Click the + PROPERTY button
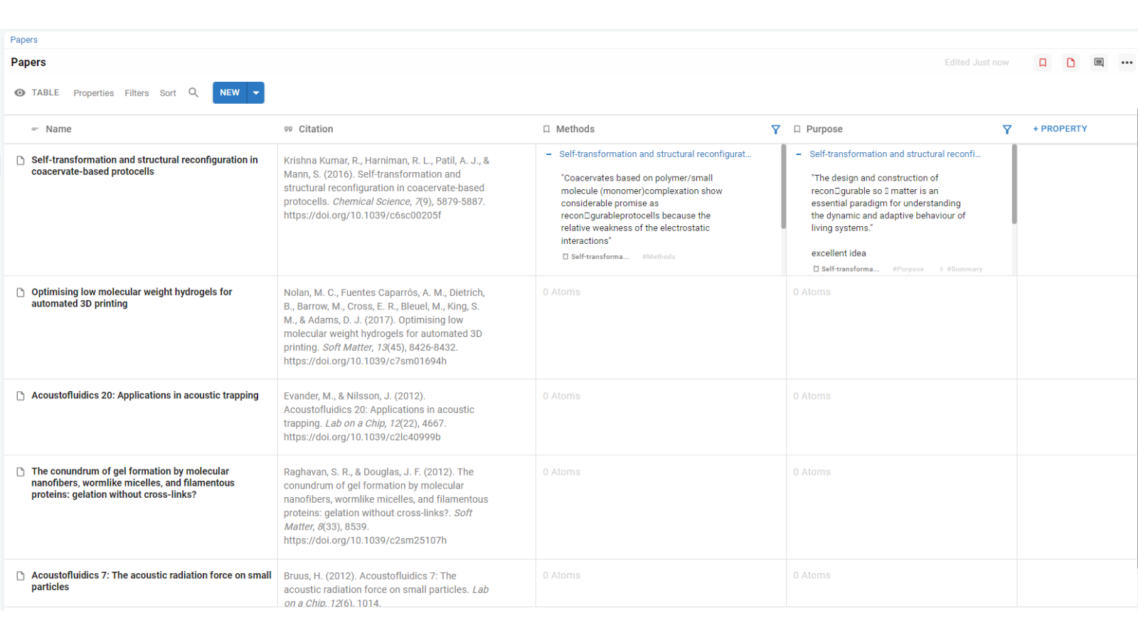This screenshot has height=640, width=1138. [x=1060, y=129]
